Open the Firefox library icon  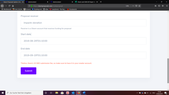pyautogui.click(x=156, y=6)
